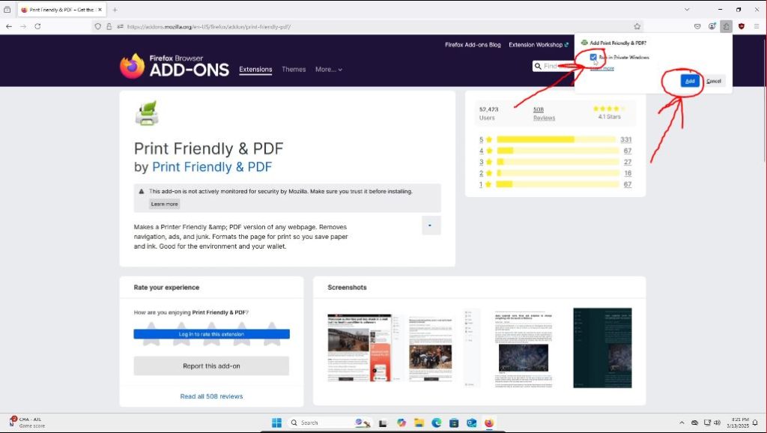The height and width of the screenshot is (433, 767).
Task: Open the dark-themed screenshot thumbnail on the right
Action: pyautogui.click(x=602, y=348)
